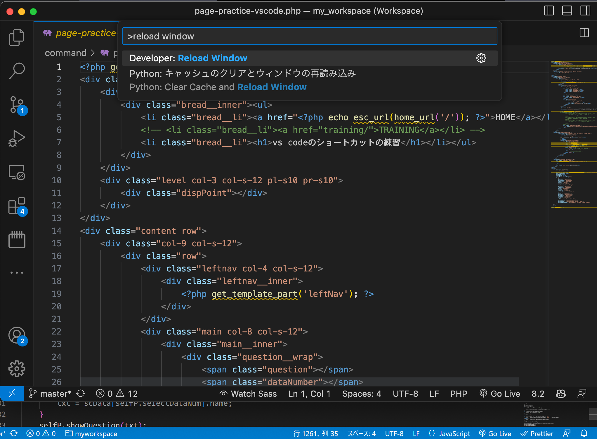This screenshot has width=597, height=439.
Task: Expand breadcrumb chevron after command
Action: pos(93,53)
